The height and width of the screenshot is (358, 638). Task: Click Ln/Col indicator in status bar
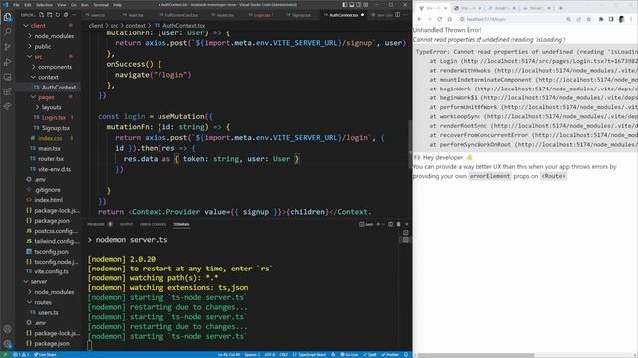pos(229,355)
